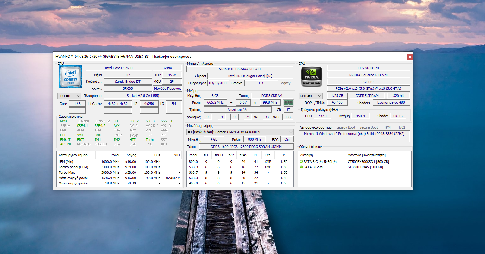The image size is (485, 254).
Task: Select the 400.0 timing row
Action: coord(240,183)
